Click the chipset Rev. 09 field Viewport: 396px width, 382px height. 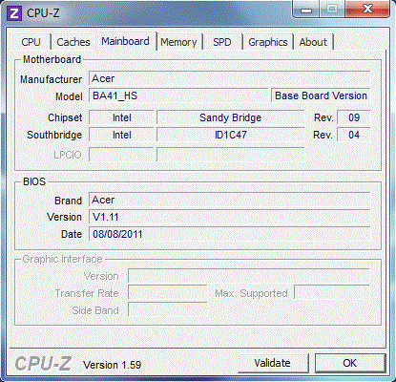click(354, 117)
